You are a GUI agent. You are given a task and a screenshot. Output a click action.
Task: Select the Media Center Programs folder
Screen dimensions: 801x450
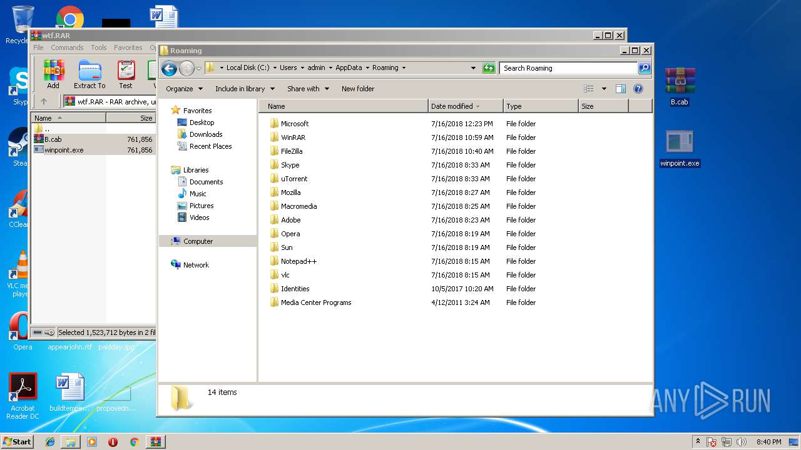[x=315, y=302]
